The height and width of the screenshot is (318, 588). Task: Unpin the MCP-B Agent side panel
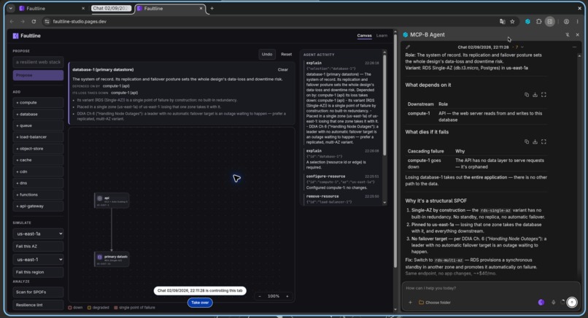coord(568,34)
